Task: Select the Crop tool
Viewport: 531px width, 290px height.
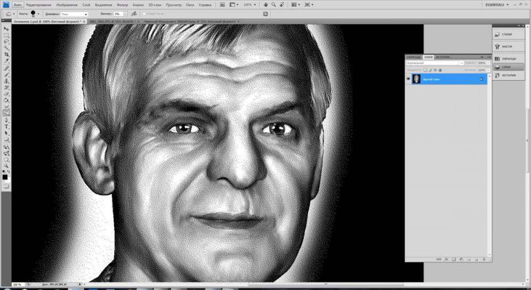Action: click(x=6, y=55)
